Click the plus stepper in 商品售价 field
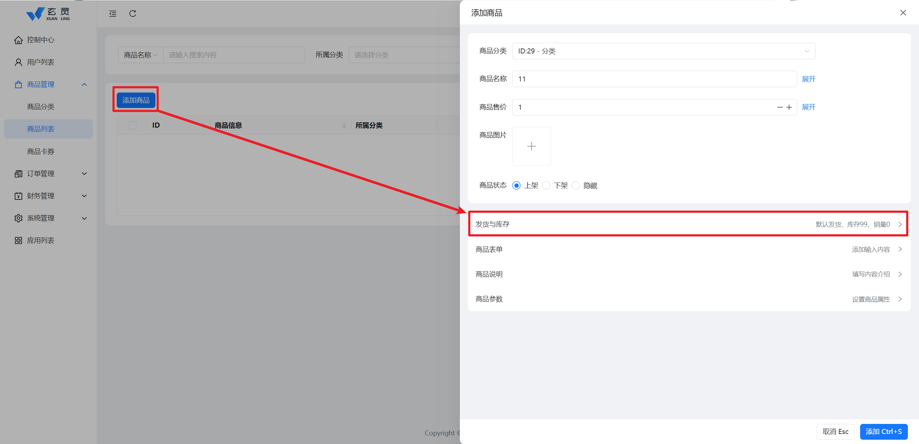This screenshot has height=444, width=919. (789, 107)
